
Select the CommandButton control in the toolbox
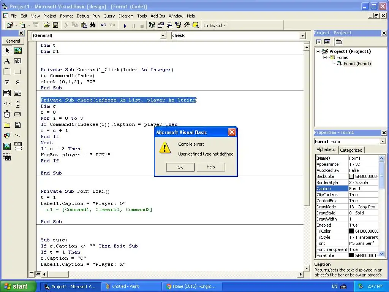click(17, 72)
